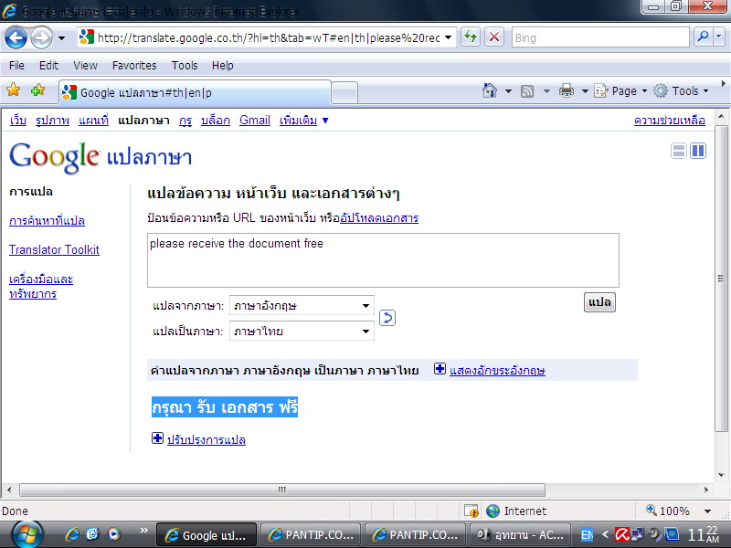Open the Page command bar menu
Screen dimensions: 731x548
(x=621, y=90)
